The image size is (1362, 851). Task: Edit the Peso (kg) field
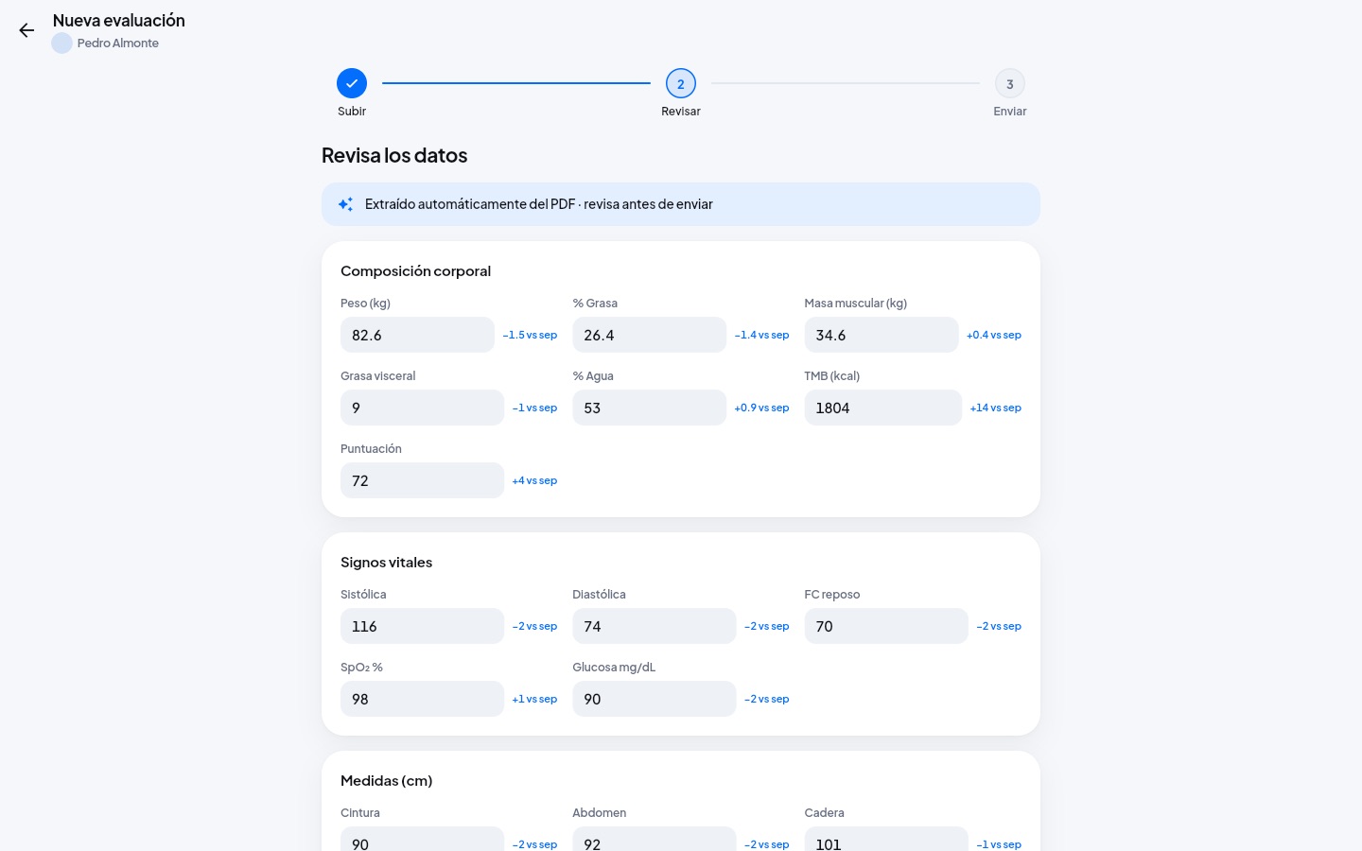coord(417,335)
